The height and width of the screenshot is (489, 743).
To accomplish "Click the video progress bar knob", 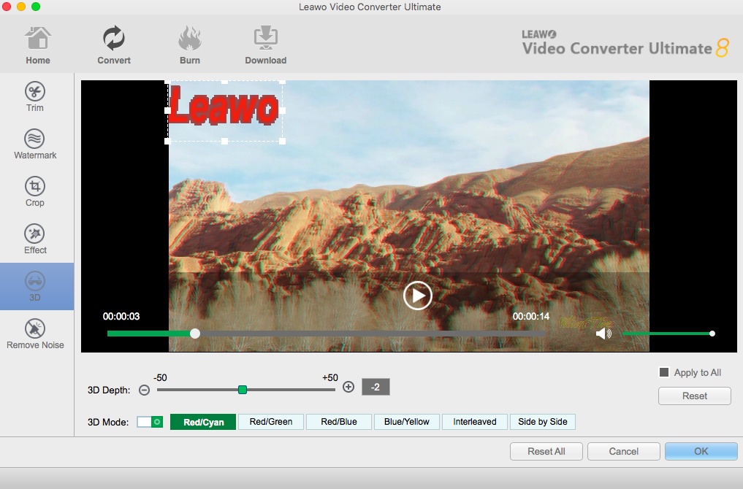I will pyautogui.click(x=195, y=334).
